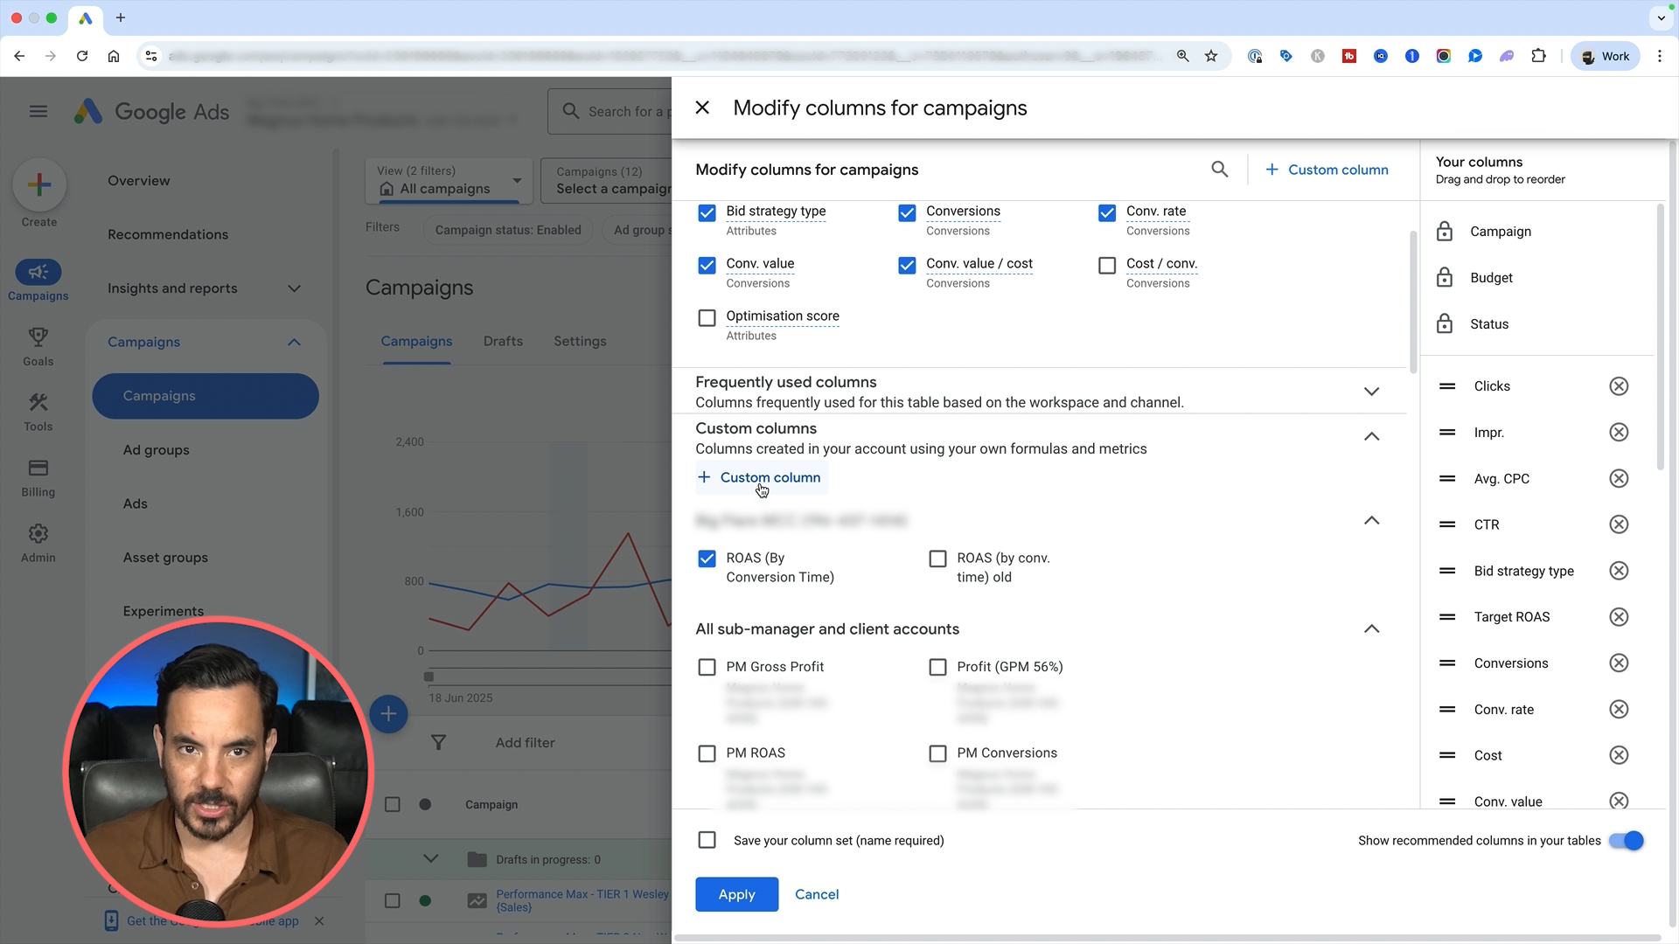Check the Cost / conv. checkbox
This screenshot has height=944, width=1679.
(1107, 265)
